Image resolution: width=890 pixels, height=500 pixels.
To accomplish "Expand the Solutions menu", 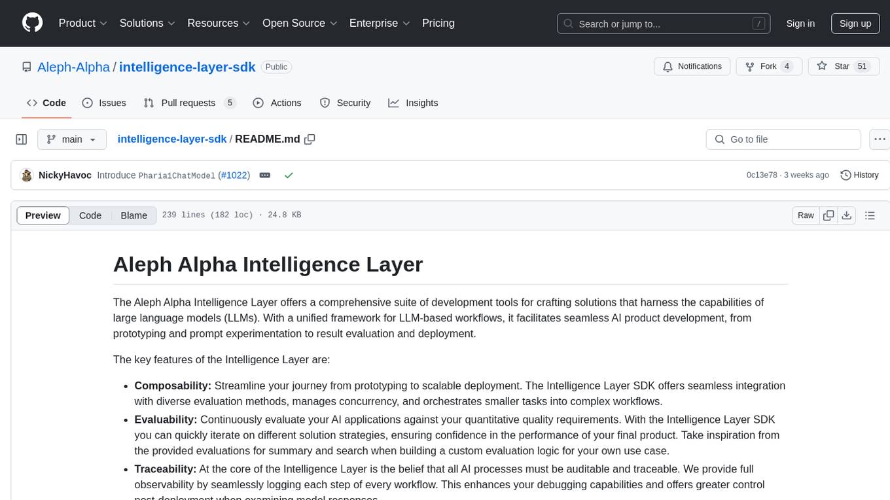I will [148, 23].
